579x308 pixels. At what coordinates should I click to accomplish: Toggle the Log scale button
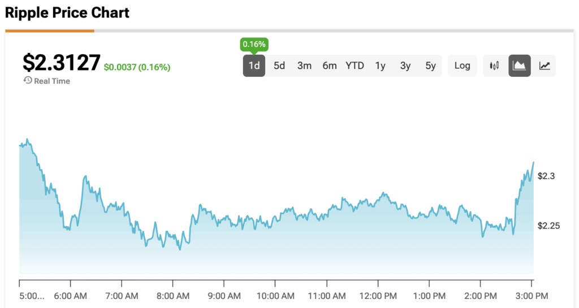tap(462, 65)
